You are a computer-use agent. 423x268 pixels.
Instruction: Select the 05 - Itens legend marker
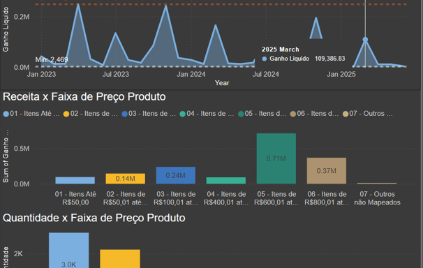coord(241,114)
